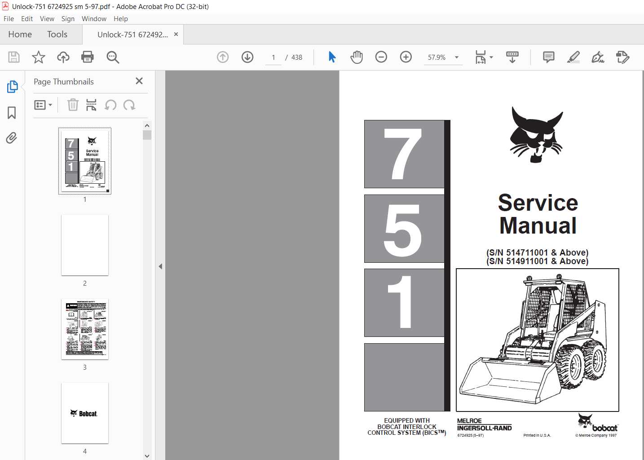Close the Unlock-751 document tab
644x460 pixels.
click(176, 34)
